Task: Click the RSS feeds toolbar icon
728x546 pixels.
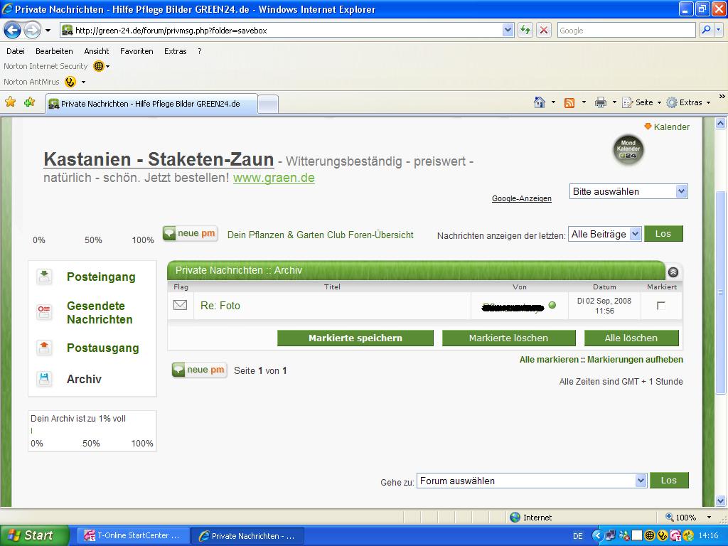Action: coord(569,102)
